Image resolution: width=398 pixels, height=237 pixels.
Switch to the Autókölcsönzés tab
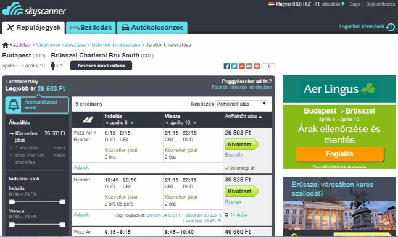(x=152, y=27)
